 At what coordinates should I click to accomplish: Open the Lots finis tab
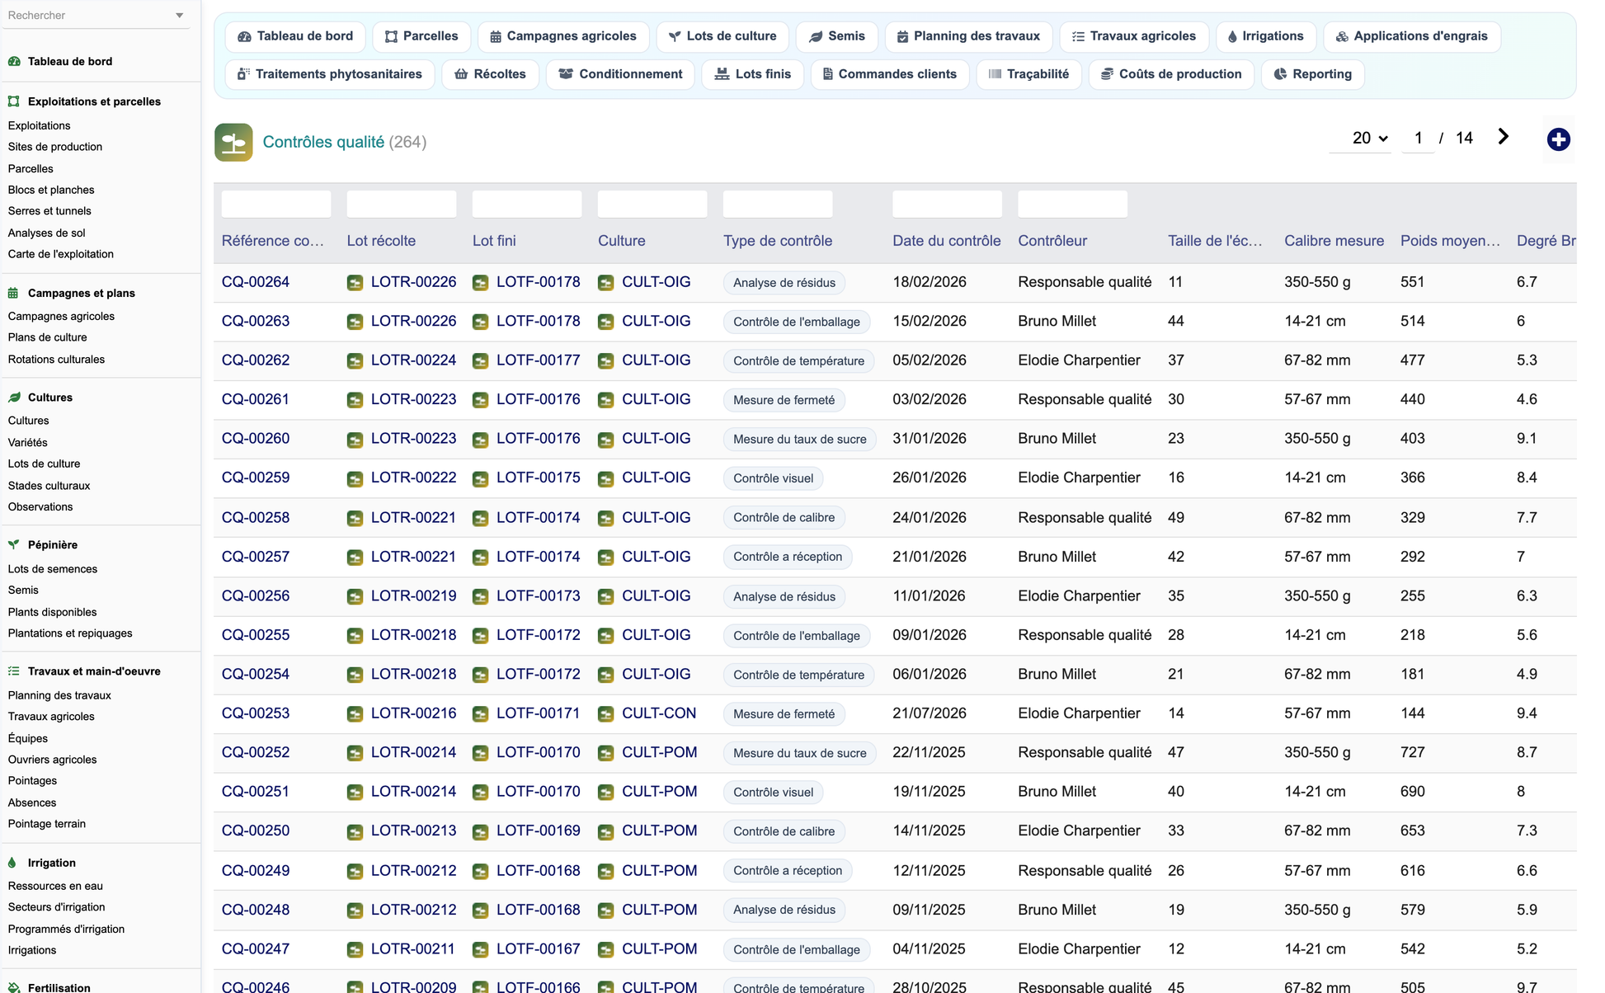click(753, 74)
